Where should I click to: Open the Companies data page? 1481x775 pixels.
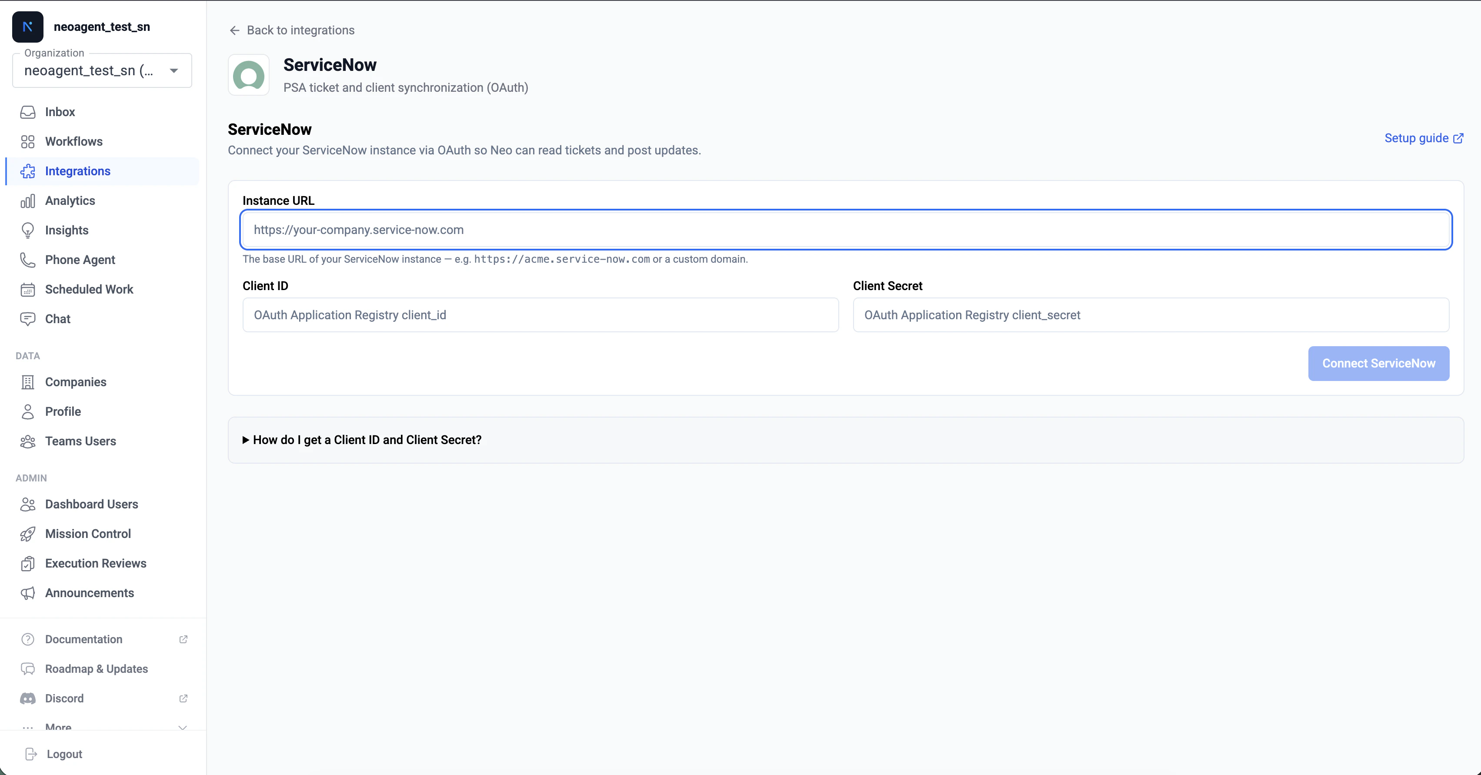pyautogui.click(x=102, y=382)
